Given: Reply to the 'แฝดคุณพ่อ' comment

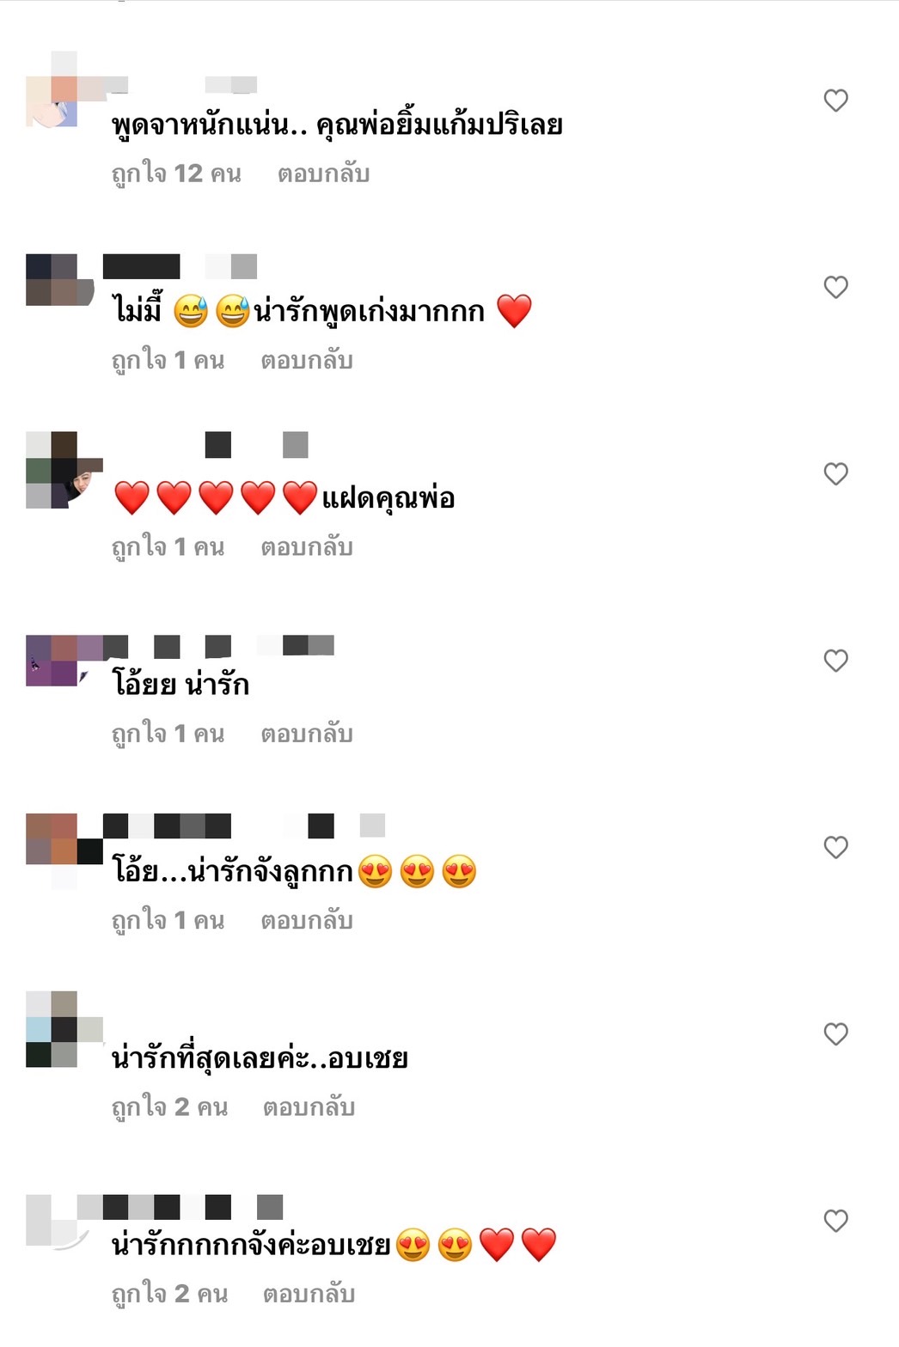Looking at the screenshot, I should [x=307, y=546].
